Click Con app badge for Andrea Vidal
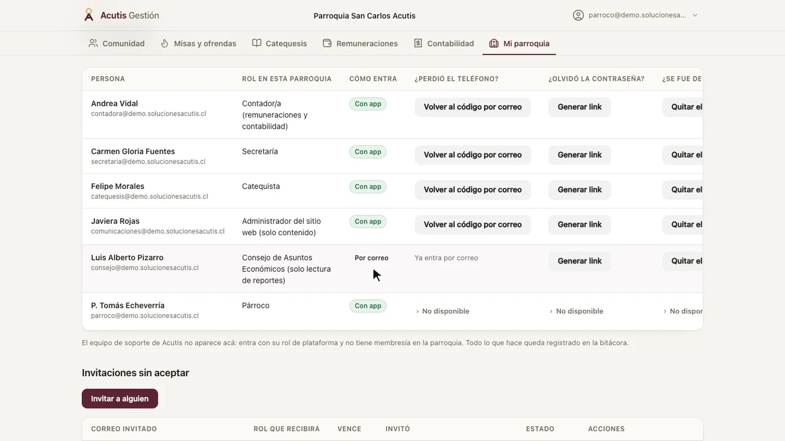This screenshot has height=441, width=785. click(x=368, y=104)
